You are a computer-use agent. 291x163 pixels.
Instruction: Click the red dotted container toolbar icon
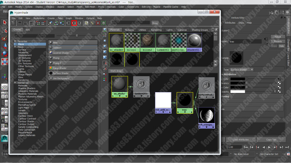[x=98, y=23]
